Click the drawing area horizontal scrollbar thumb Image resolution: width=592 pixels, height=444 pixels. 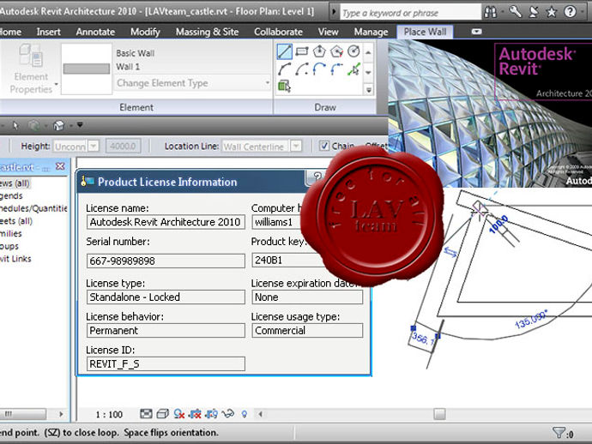tap(439, 414)
